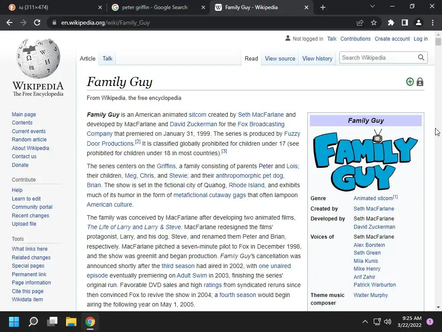The height and width of the screenshot is (332, 442).
Task: Toggle the Chrome side panel icon
Action: click(x=405, y=22)
